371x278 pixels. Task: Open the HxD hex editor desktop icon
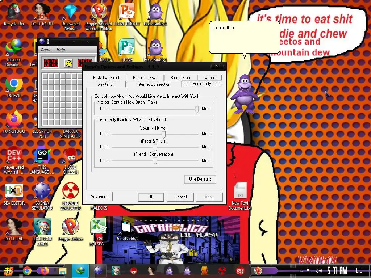(14, 194)
